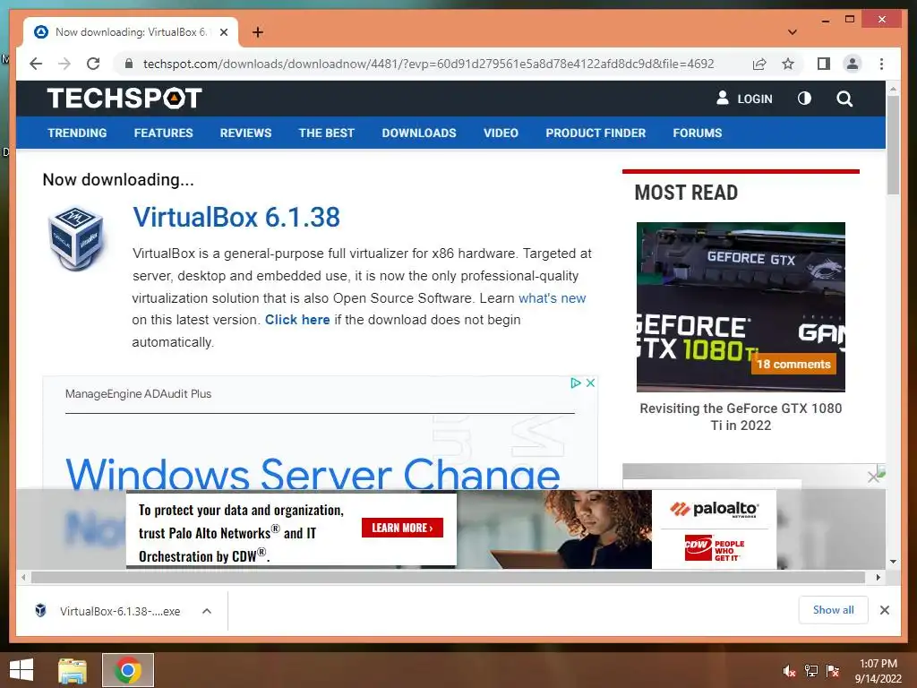Image resolution: width=917 pixels, height=688 pixels.
Task: Log in via the LOGIN link
Action: [x=744, y=99]
